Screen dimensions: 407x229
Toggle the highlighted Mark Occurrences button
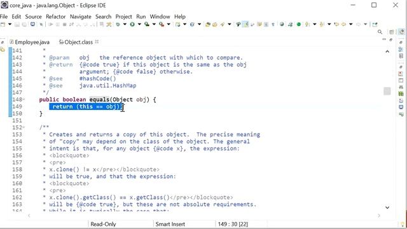click(x=245, y=24)
